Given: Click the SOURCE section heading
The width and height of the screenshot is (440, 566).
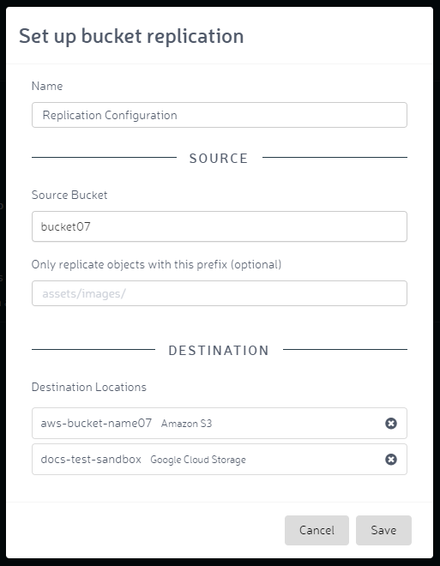Looking at the screenshot, I should (x=219, y=158).
